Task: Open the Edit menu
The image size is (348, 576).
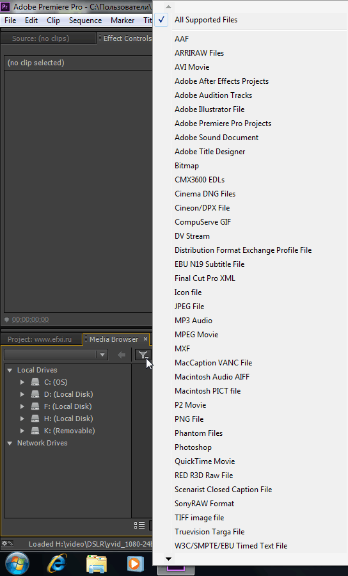Action: coord(31,20)
